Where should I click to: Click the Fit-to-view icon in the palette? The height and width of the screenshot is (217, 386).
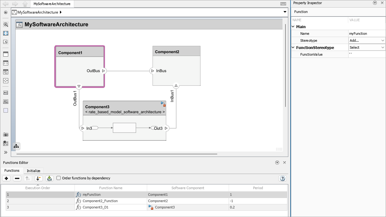[x=5, y=33]
